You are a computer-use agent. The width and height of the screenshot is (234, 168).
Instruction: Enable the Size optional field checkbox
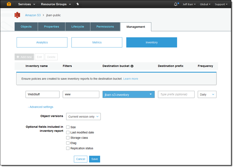click(x=68, y=127)
